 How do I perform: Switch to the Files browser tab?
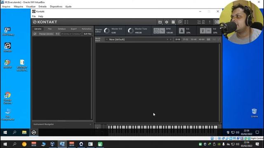(49, 29)
